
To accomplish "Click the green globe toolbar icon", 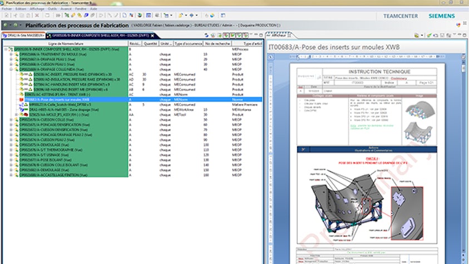I will 140,16.
